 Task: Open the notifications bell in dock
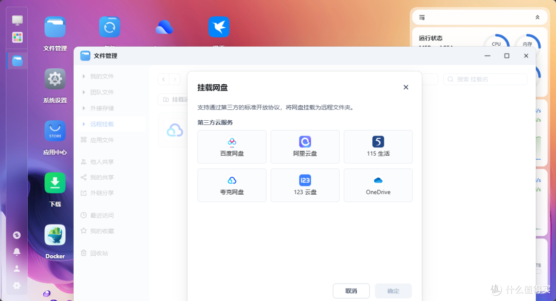pos(16,252)
